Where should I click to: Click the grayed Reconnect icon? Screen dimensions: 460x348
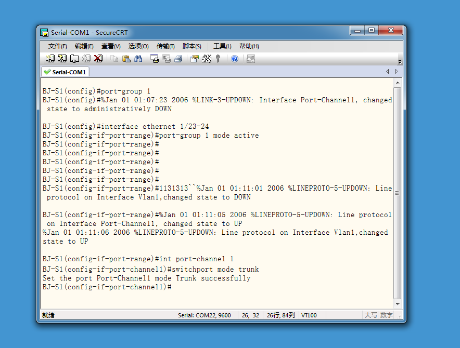[86, 59]
